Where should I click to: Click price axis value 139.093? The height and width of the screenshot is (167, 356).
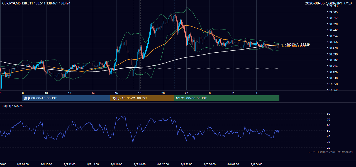click(333, 6)
